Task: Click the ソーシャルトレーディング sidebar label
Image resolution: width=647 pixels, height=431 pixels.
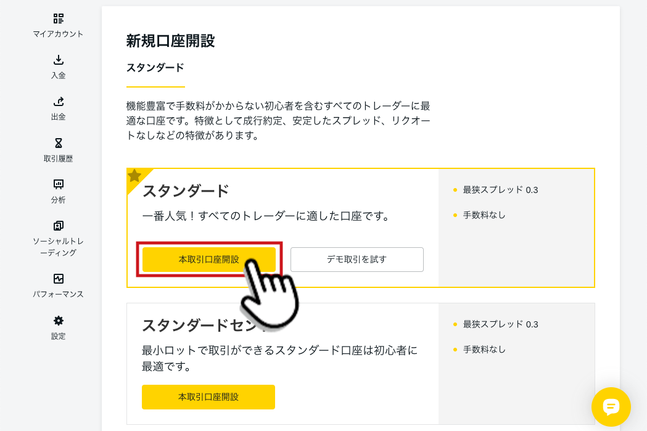Action: 58,247
